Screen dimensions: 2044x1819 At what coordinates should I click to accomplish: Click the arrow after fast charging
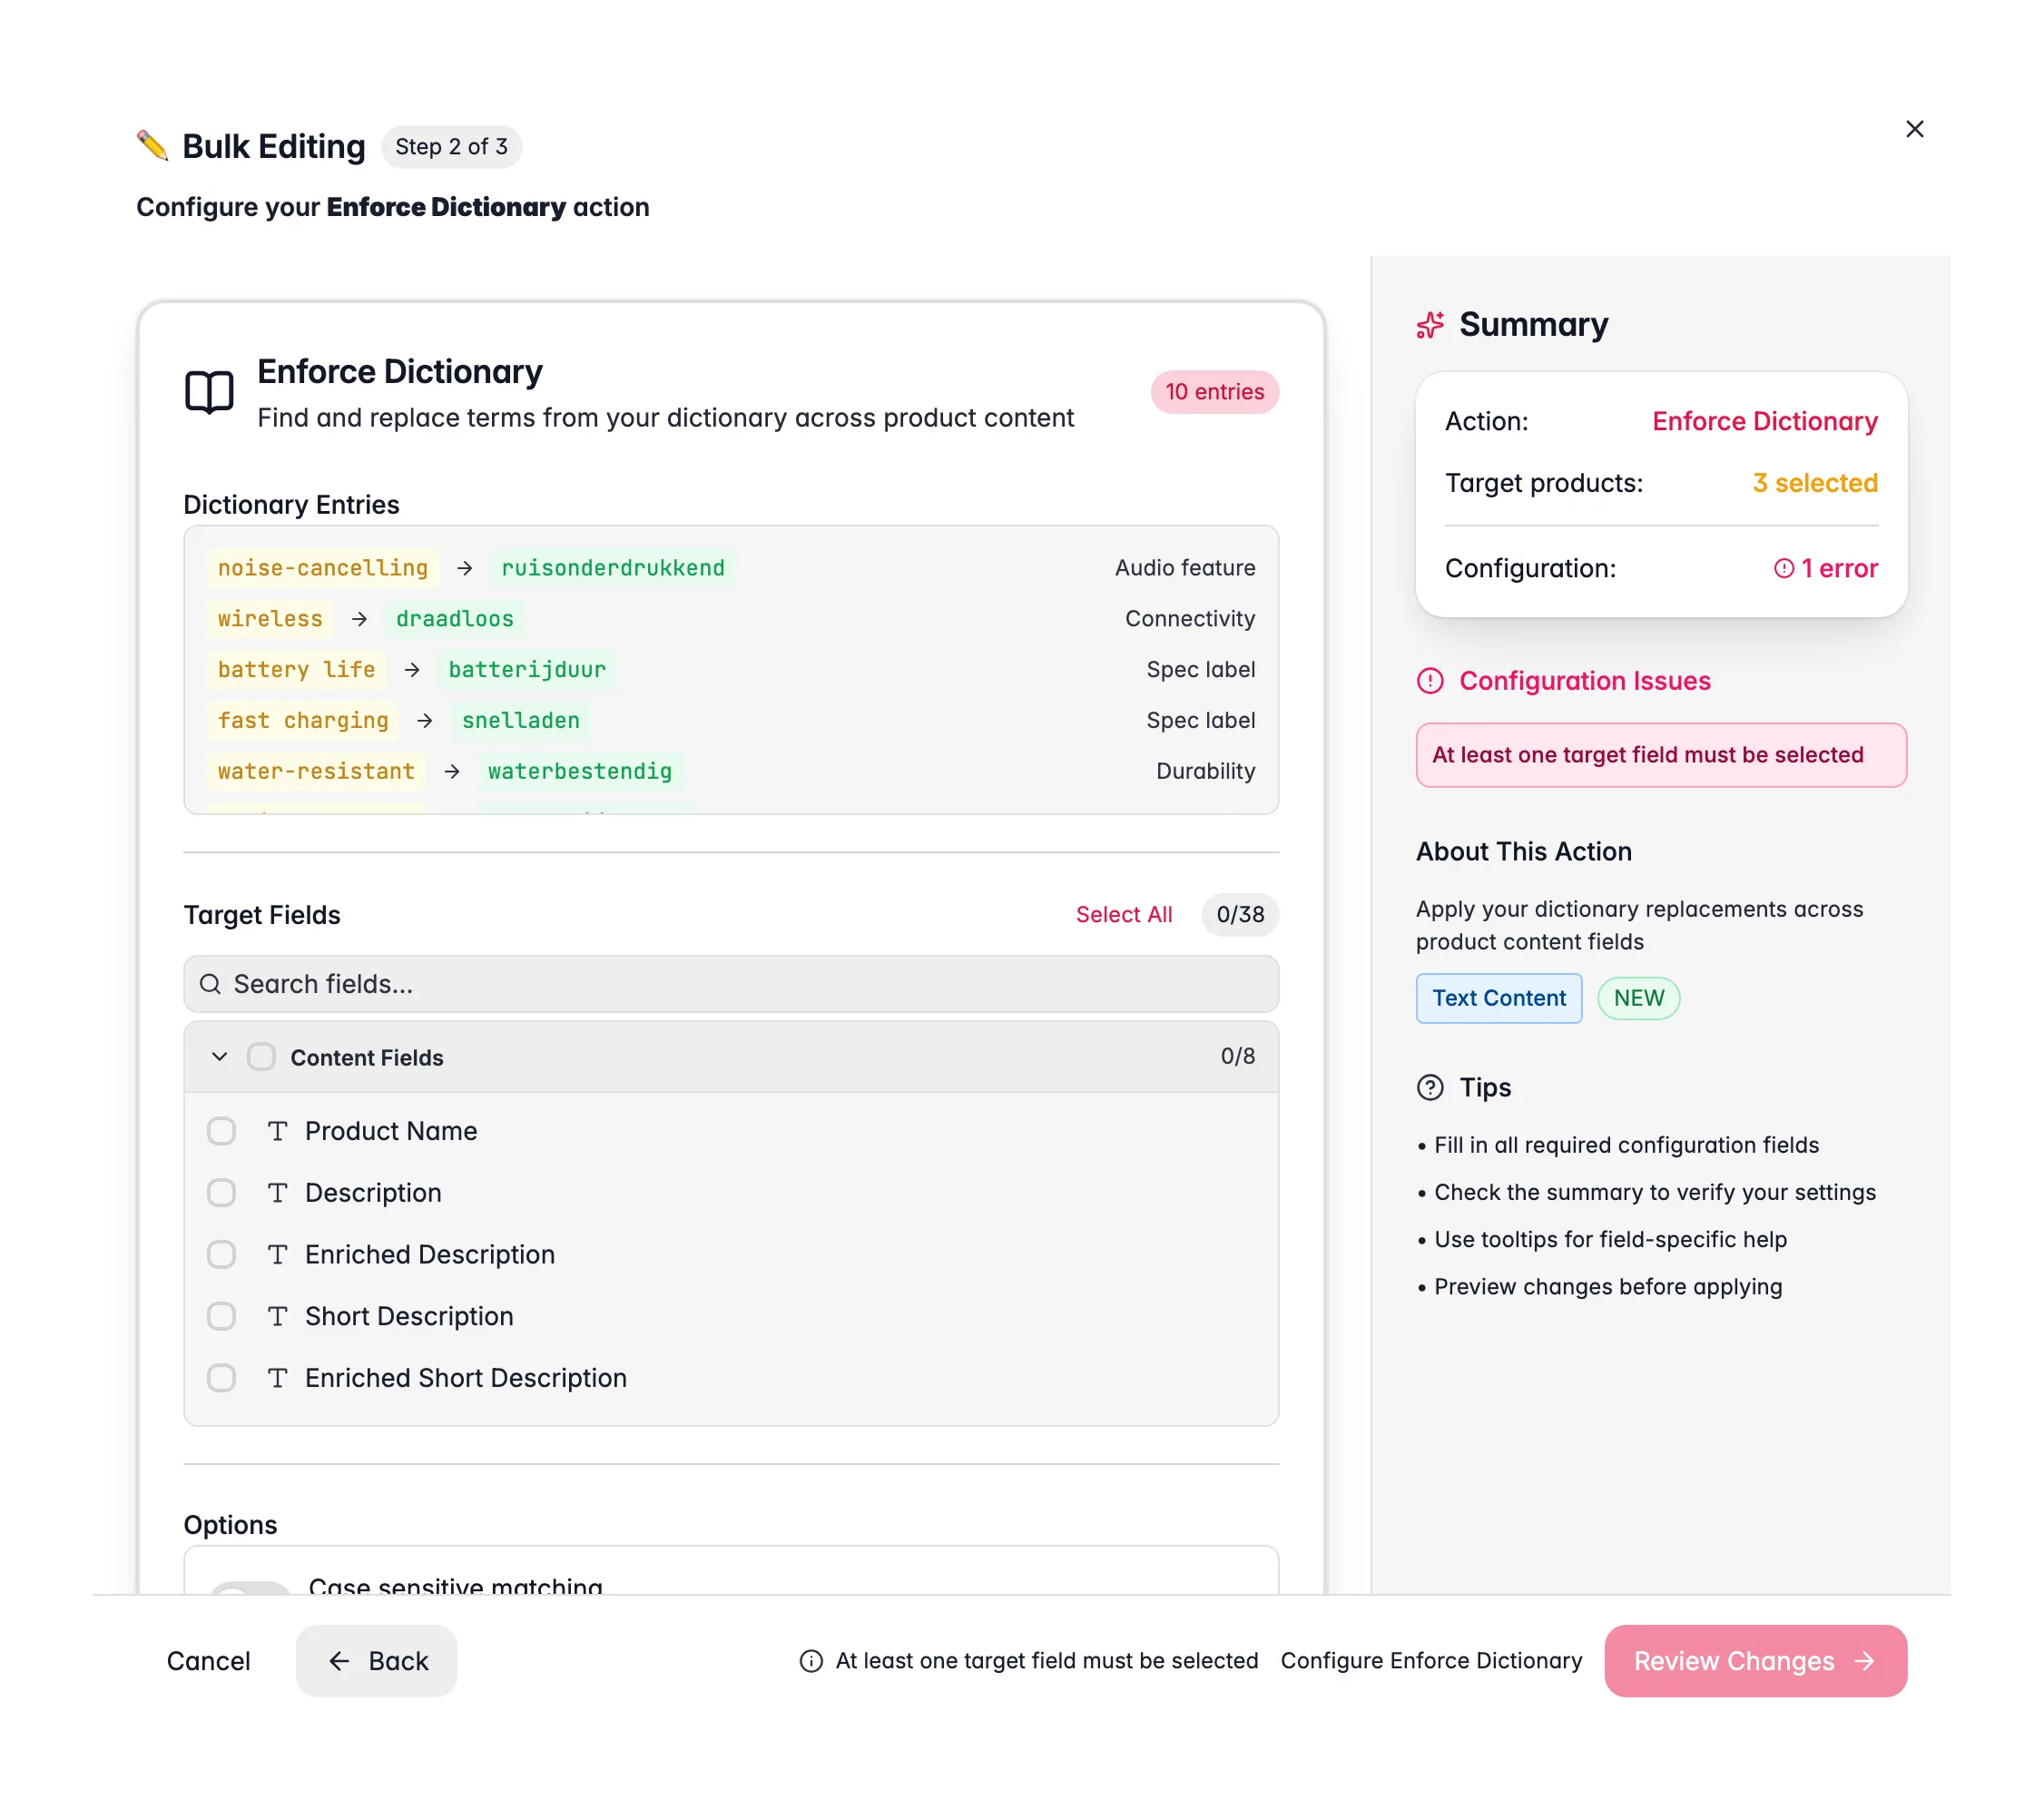tap(425, 721)
